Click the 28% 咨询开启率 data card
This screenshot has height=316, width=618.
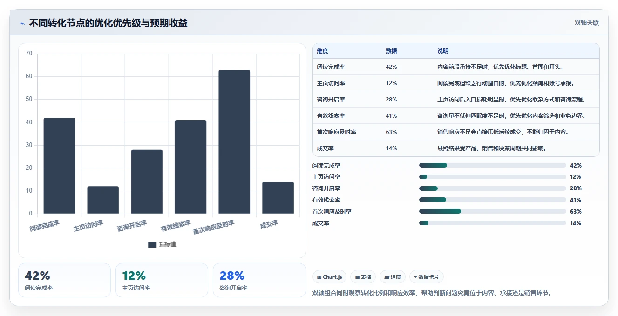coord(259,280)
